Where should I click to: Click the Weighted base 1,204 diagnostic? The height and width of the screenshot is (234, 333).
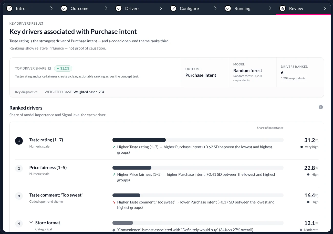coord(89,92)
